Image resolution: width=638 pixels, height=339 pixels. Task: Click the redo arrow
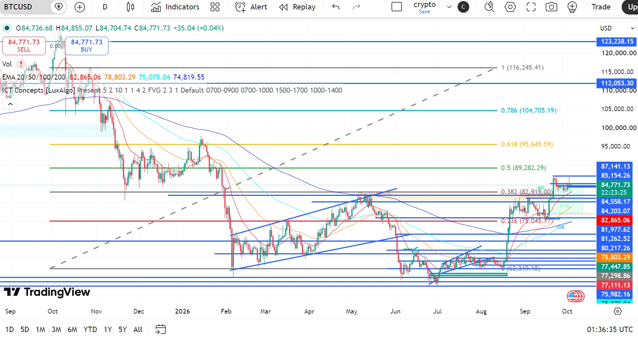pyautogui.click(x=356, y=7)
